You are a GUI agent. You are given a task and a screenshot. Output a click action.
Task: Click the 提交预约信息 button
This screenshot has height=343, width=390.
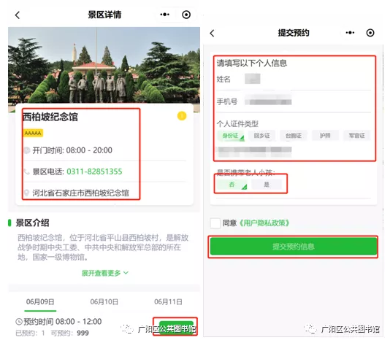(294, 247)
